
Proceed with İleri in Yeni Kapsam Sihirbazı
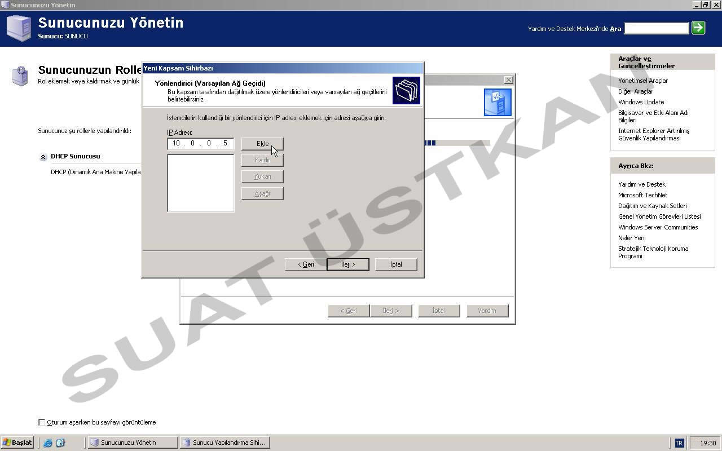[x=348, y=264]
